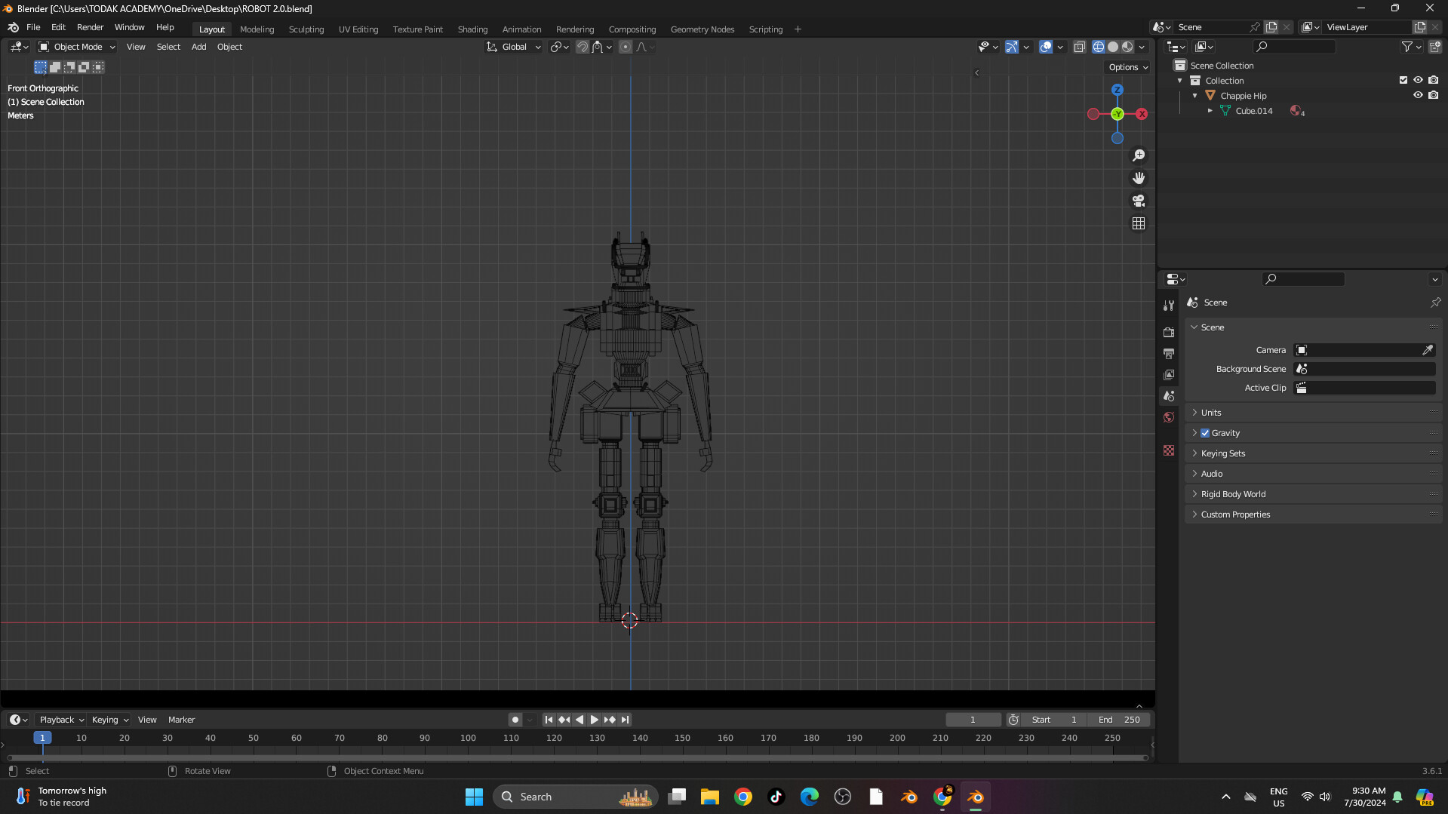Viewport: 1448px width, 814px height.
Task: Enable the Gravity checkbox
Action: coord(1205,433)
